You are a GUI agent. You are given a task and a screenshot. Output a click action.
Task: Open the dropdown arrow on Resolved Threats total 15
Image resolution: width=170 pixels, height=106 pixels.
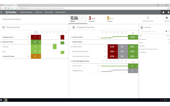[40, 42]
